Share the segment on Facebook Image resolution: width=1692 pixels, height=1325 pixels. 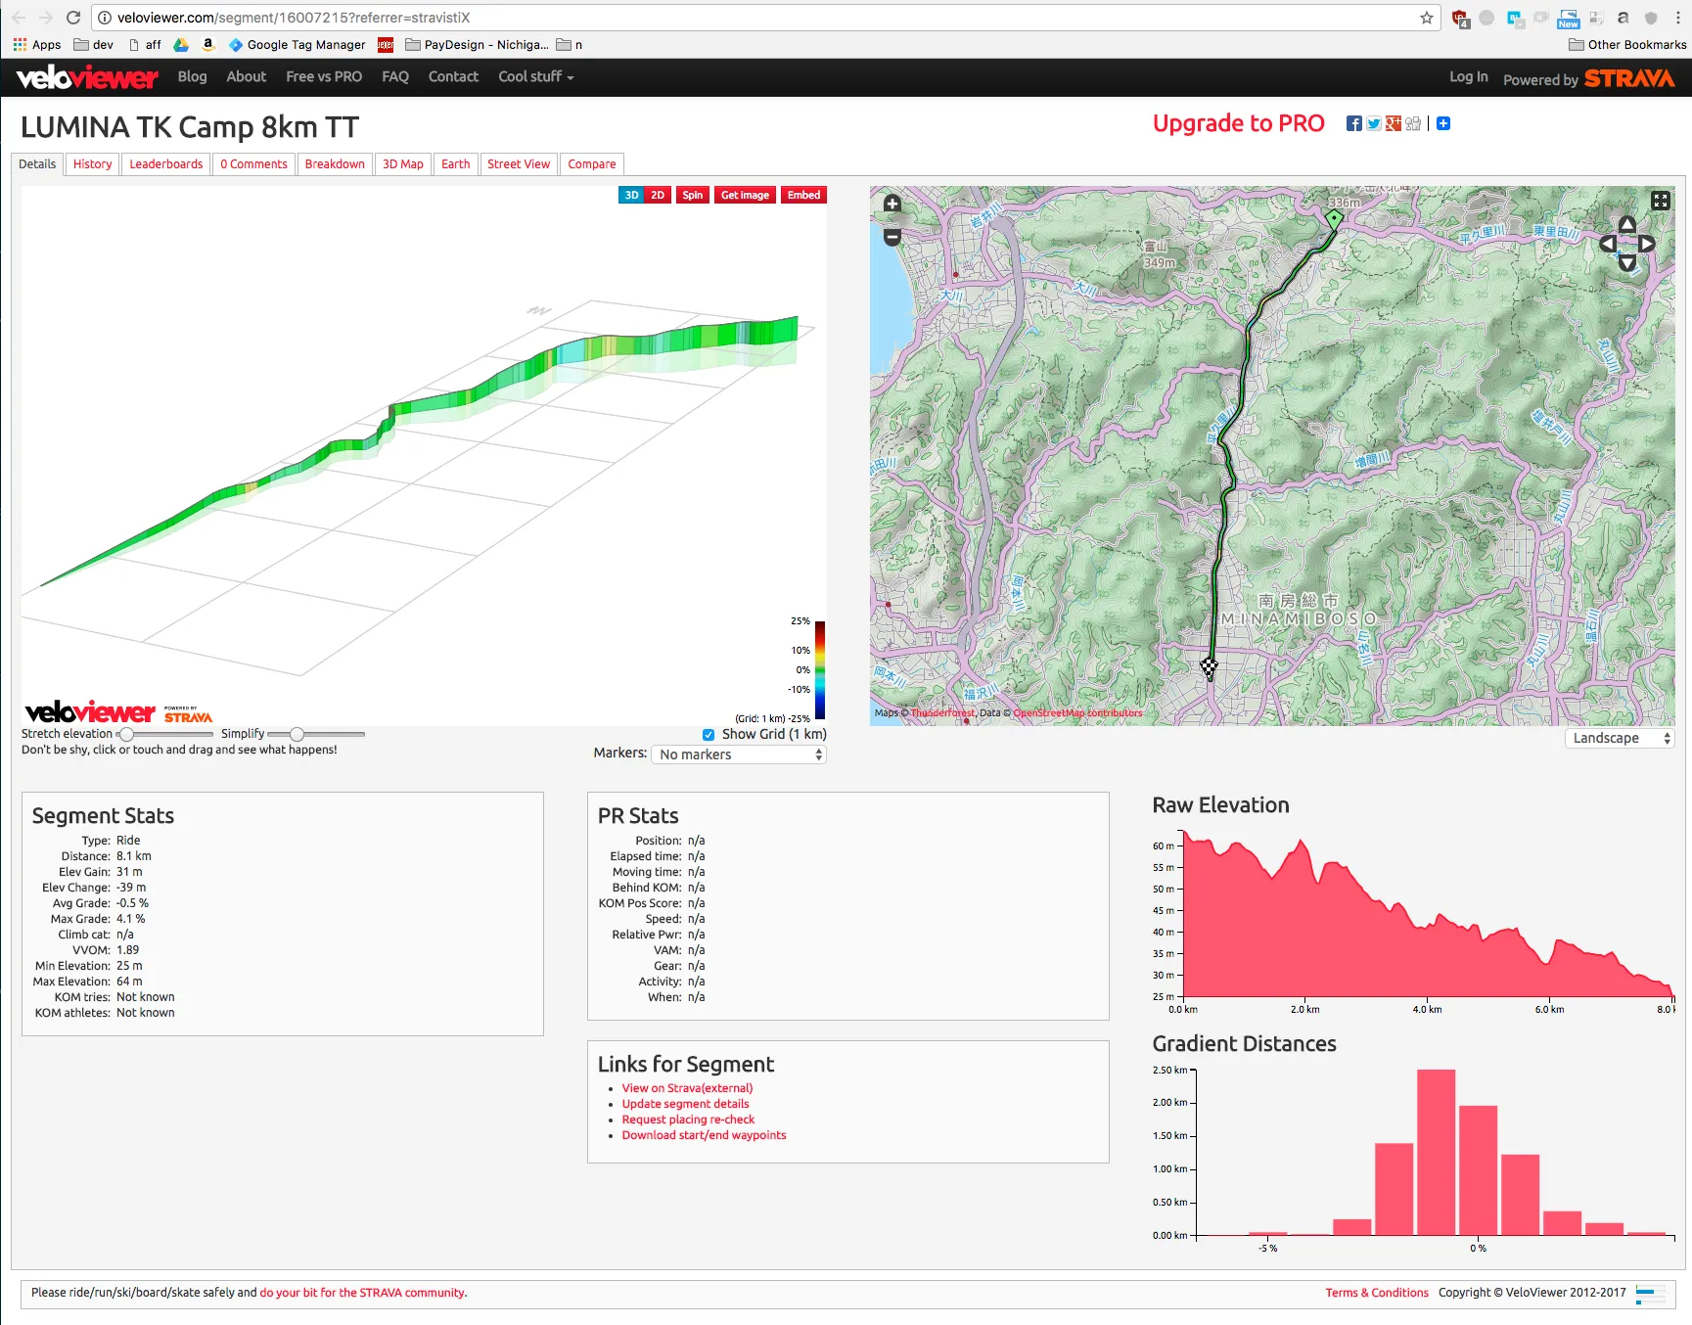(x=1353, y=123)
